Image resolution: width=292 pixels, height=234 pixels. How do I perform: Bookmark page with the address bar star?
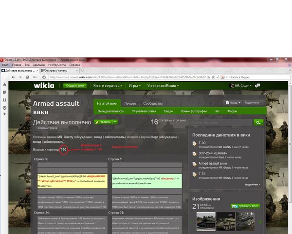click(x=213, y=77)
